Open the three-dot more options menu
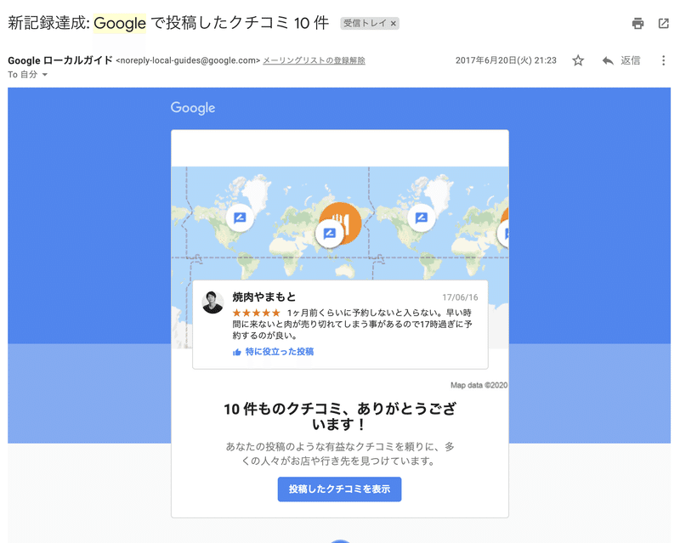This screenshot has height=543, width=680. click(x=663, y=60)
